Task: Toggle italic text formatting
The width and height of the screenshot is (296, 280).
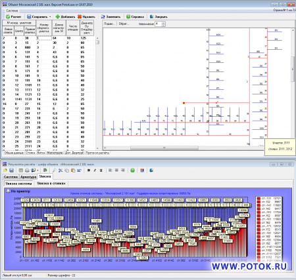Action: tap(95, 170)
